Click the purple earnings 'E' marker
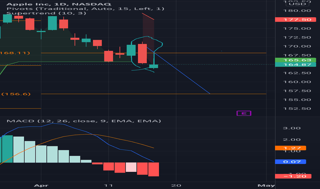 click(x=244, y=113)
